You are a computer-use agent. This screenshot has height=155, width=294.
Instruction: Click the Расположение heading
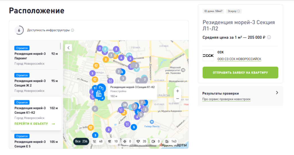click(37, 11)
